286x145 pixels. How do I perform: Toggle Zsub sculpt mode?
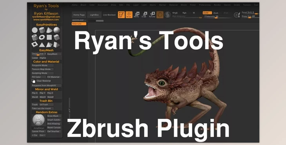coord(216,13)
